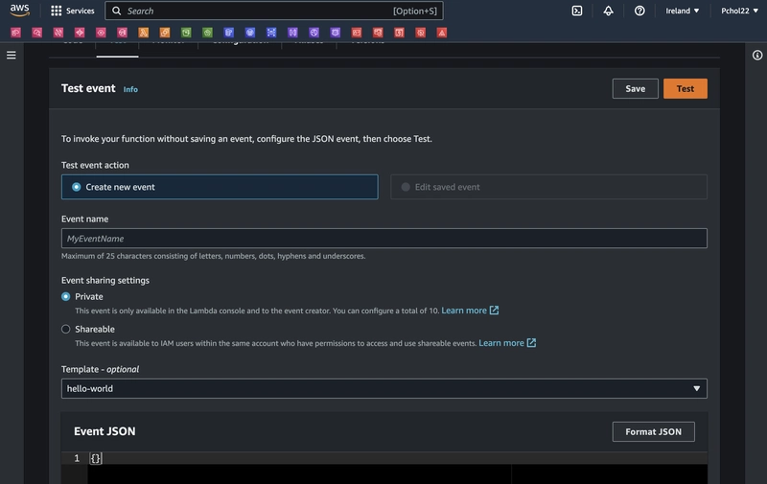
Task: Open the hello-world Template dropdown
Action: [x=384, y=388]
